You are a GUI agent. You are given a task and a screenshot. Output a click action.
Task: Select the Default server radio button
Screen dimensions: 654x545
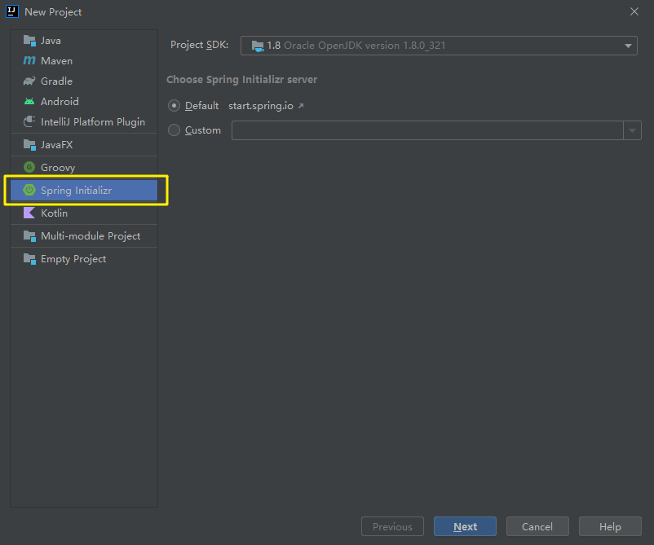tap(174, 106)
